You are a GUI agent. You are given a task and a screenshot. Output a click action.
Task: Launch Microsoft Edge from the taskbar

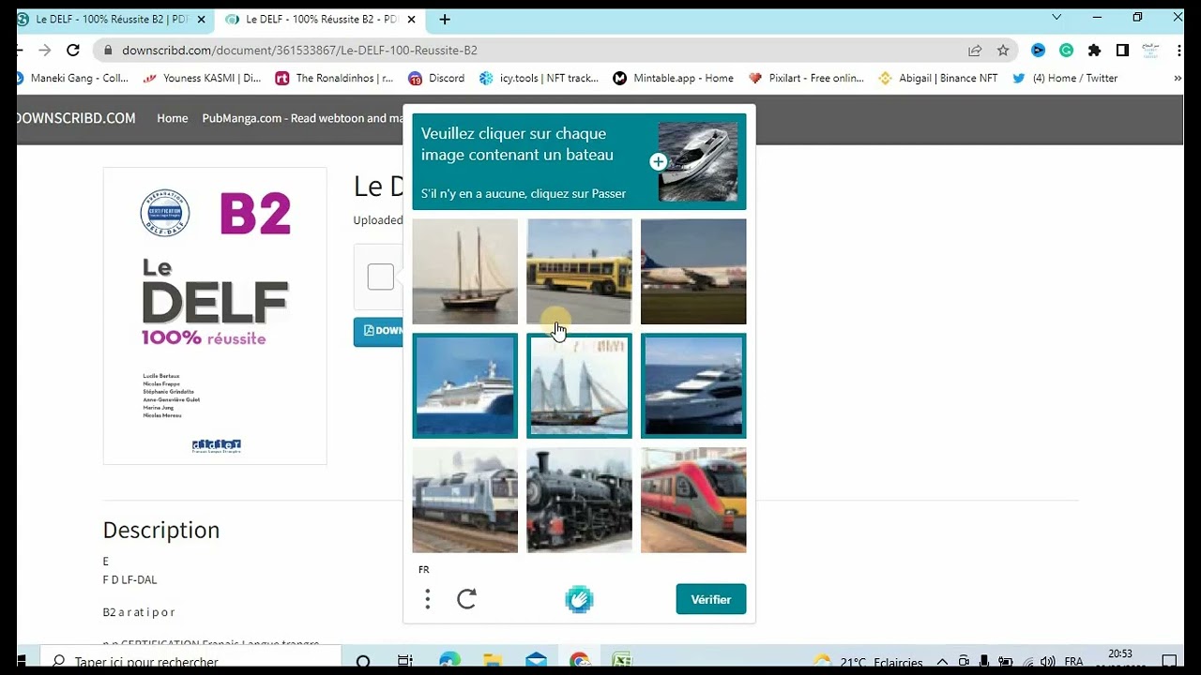(x=449, y=662)
